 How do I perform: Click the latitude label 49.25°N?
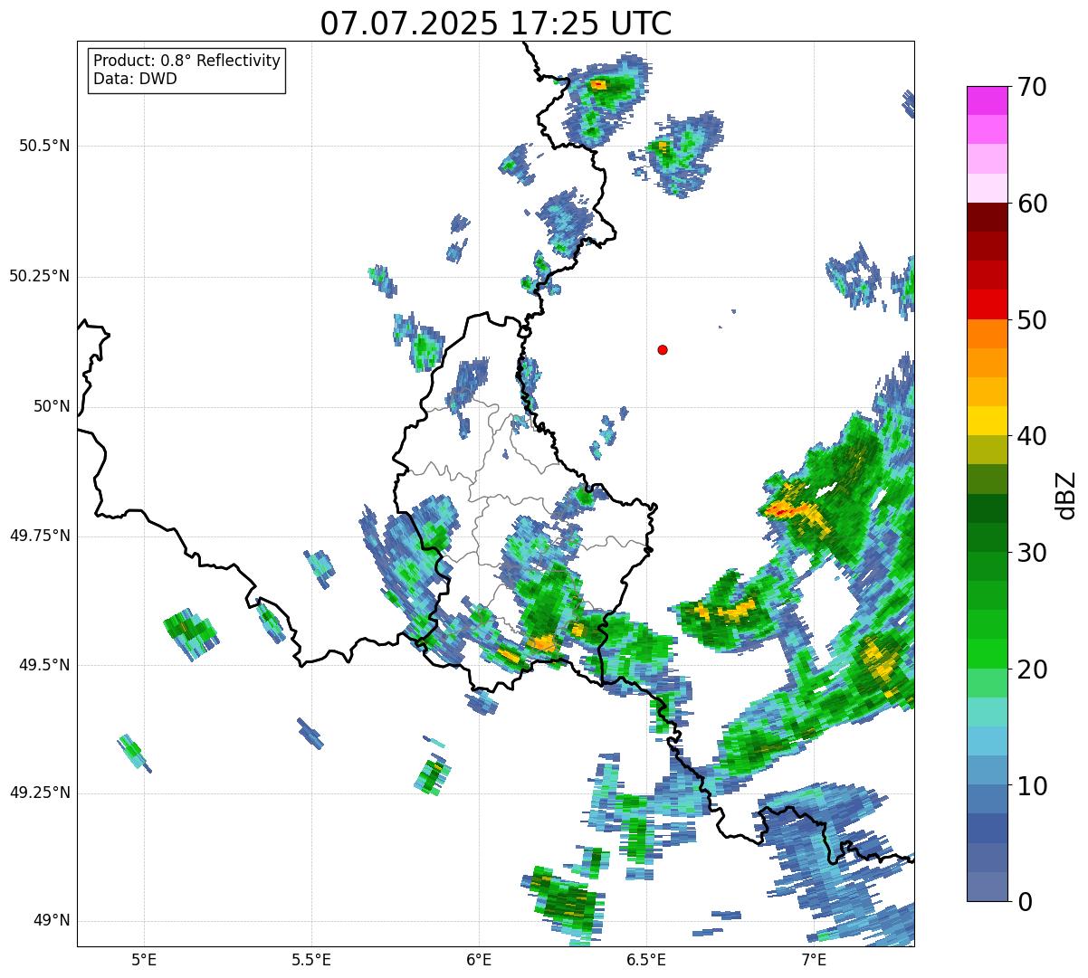pyautogui.click(x=40, y=793)
